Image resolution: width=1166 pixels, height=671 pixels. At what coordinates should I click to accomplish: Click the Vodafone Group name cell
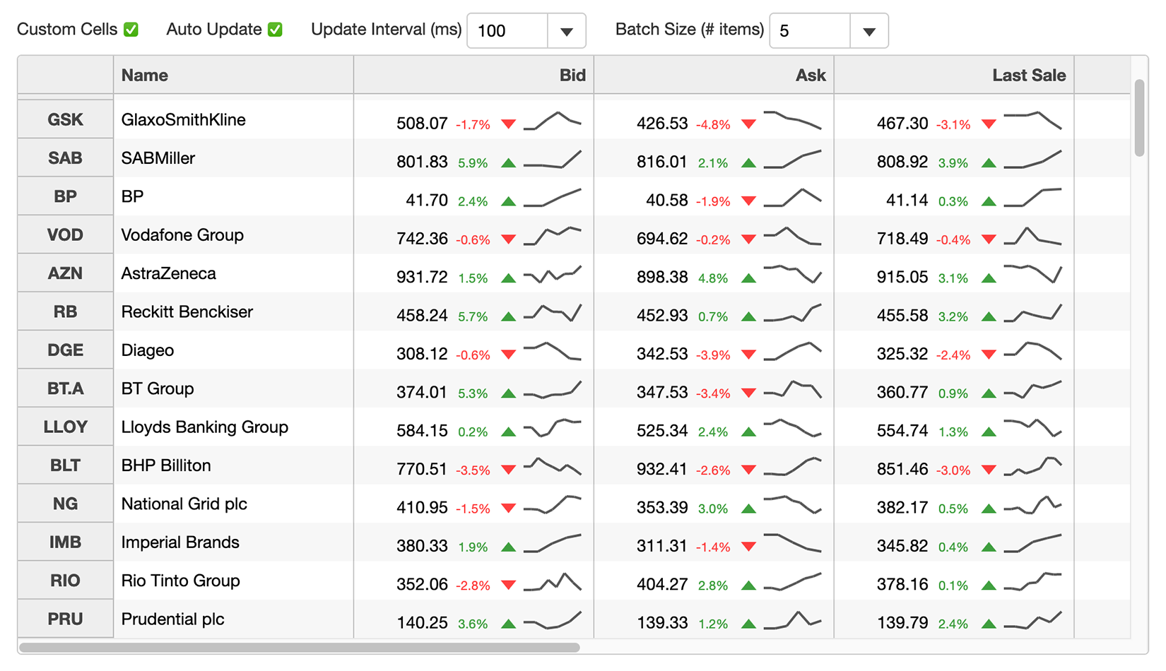click(x=233, y=234)
